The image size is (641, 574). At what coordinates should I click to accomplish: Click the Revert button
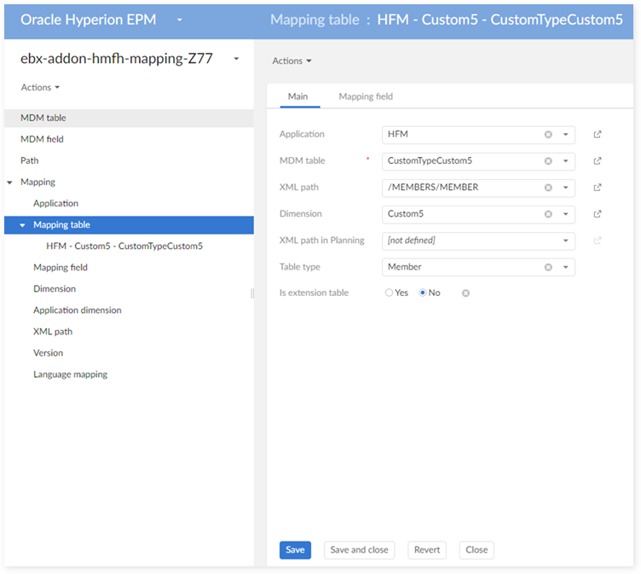[427, 550]
